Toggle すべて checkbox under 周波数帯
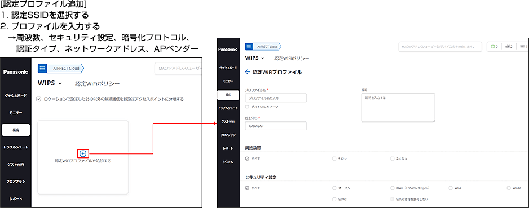Viewport: 529px width, 208px height. pos(247,159)
